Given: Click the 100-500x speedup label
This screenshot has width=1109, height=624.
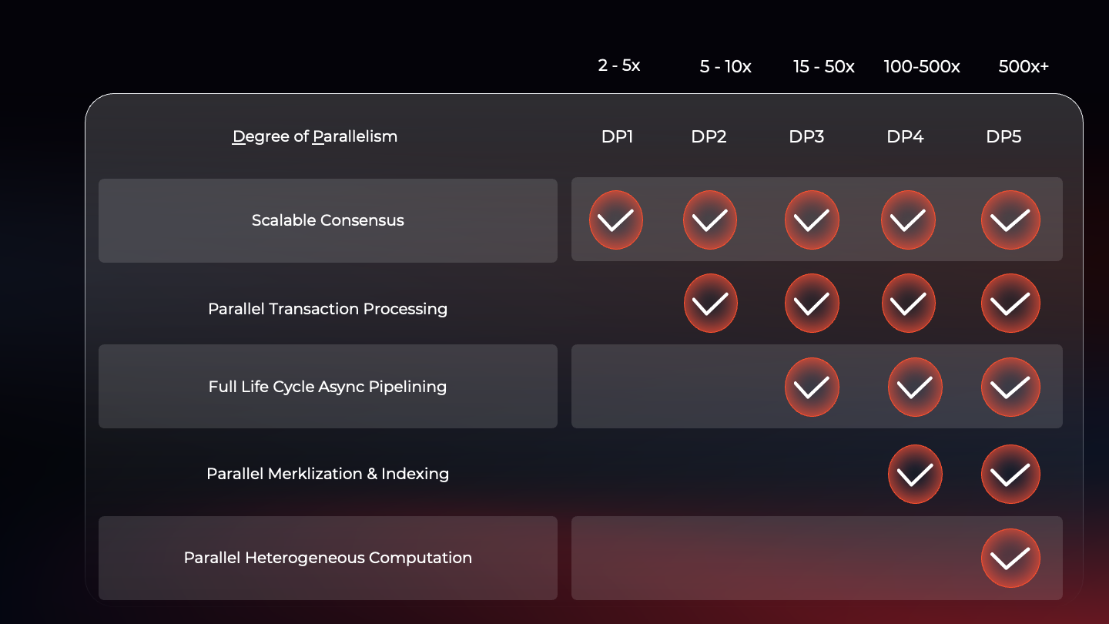Looking at the screenshot, I should (x=922, y=67).
